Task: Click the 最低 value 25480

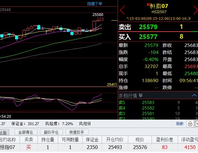Action: click(191, 73)
